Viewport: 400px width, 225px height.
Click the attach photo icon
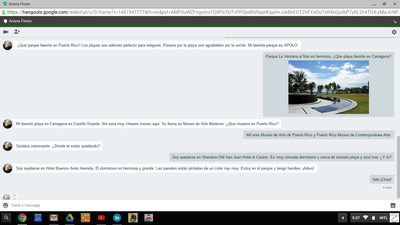tap(393, 205)
